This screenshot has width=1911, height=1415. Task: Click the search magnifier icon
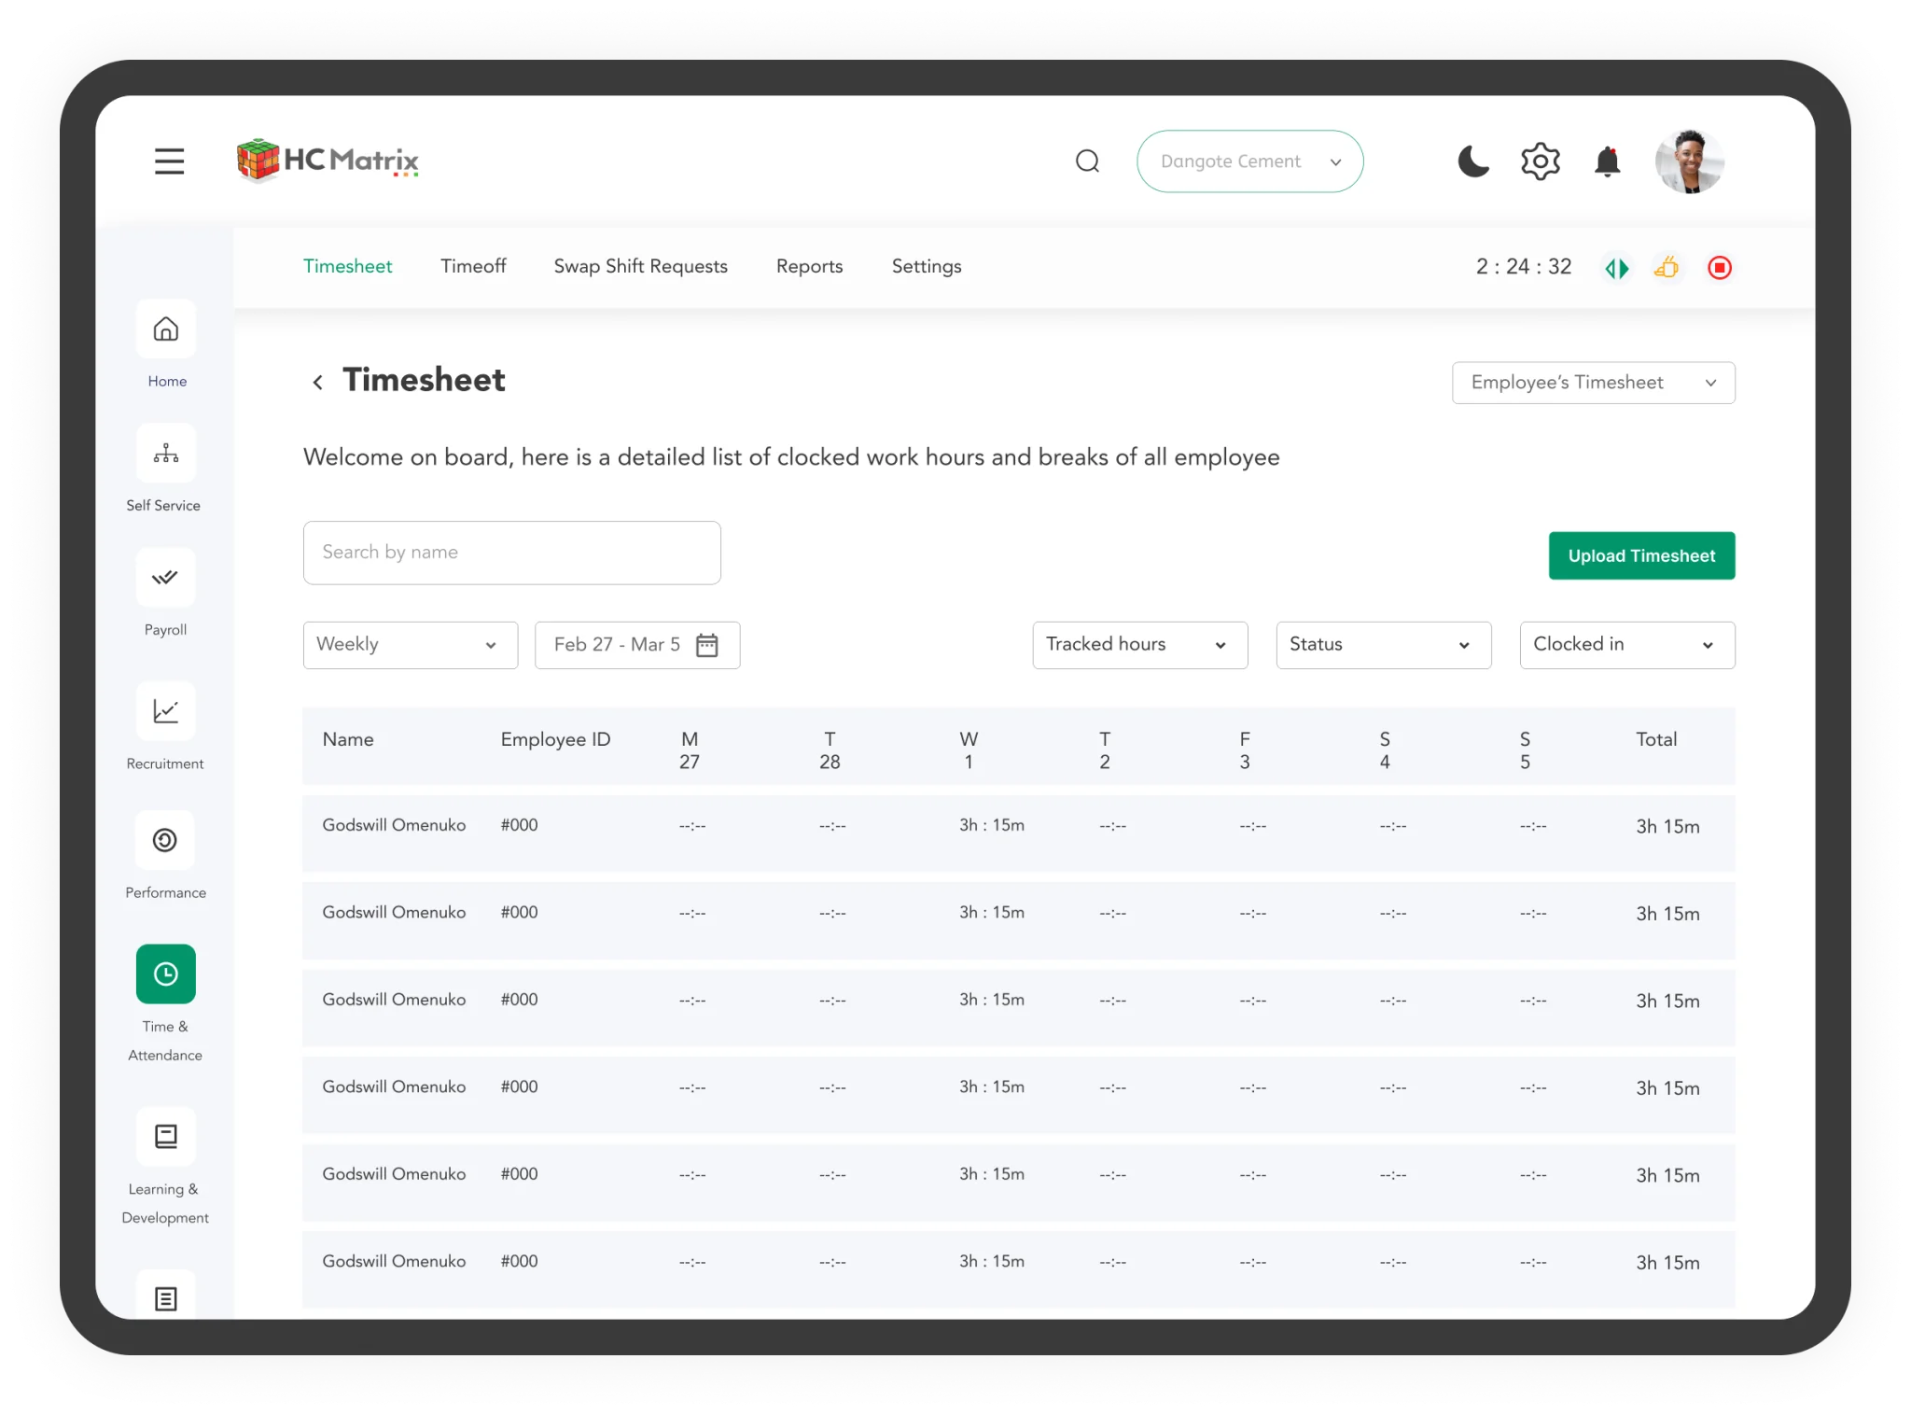(x=1087, y=161)
